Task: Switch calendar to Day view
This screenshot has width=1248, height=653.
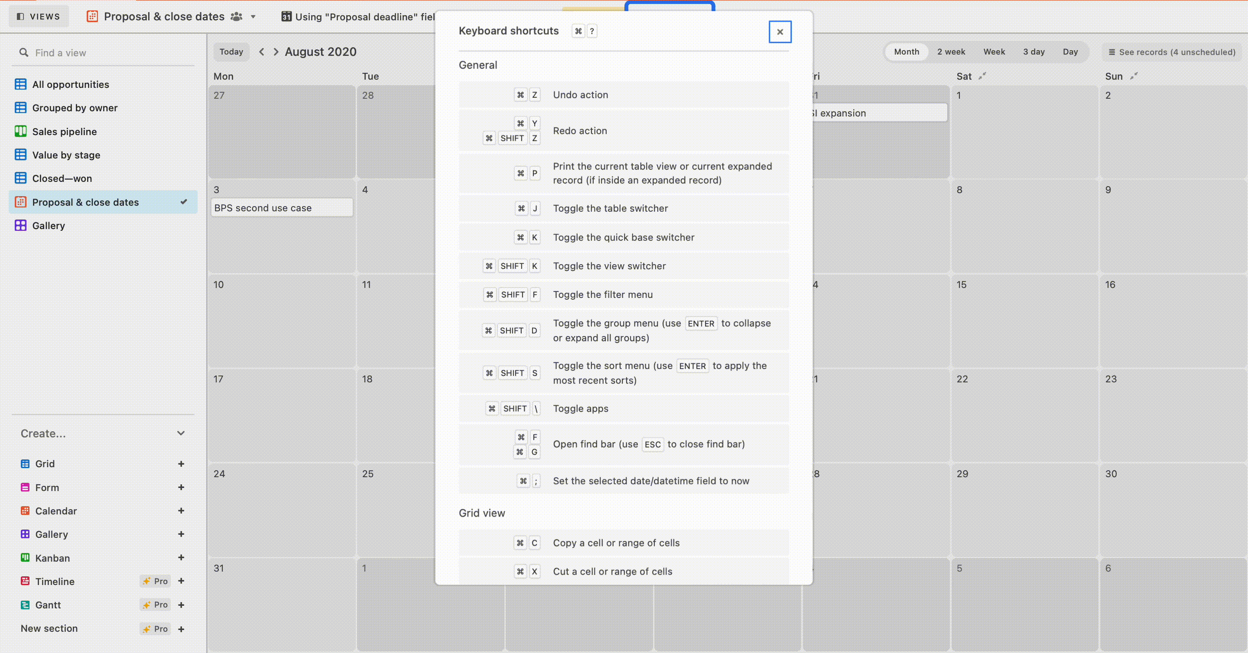Action: pyautogui.click(x=1070, y=52)
